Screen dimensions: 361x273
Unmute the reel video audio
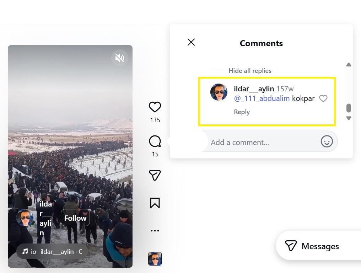point(120,58)
